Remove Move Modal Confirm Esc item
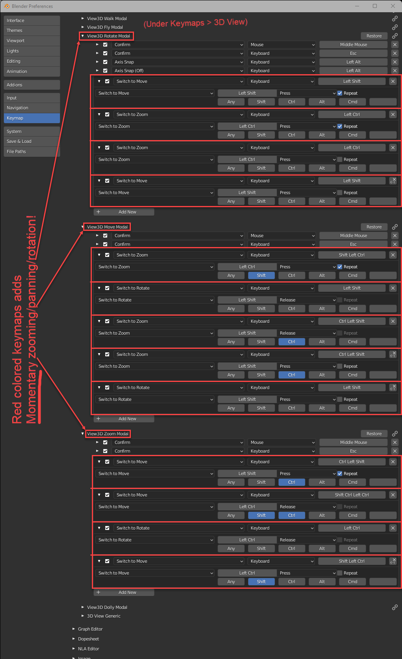Image resolution: width=402 pixels, height=659 pixels. 395,244
